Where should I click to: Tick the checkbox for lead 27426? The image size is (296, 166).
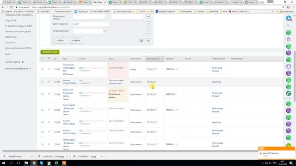click(x=42, y=110)
